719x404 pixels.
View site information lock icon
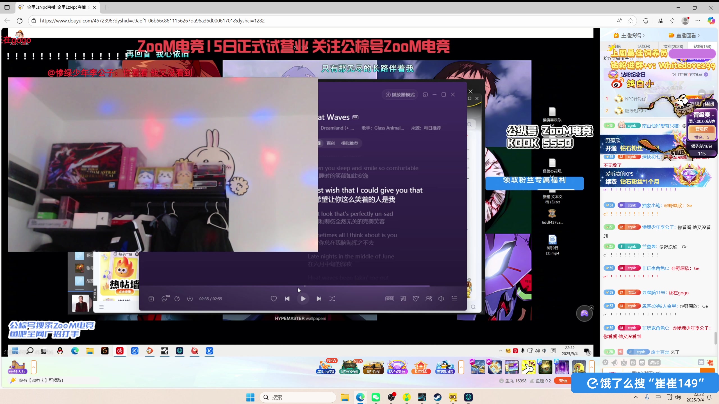click(34, 21)
